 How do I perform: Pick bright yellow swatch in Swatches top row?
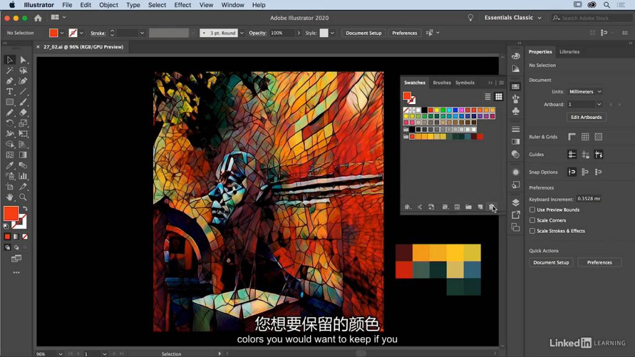coord(437,110)
